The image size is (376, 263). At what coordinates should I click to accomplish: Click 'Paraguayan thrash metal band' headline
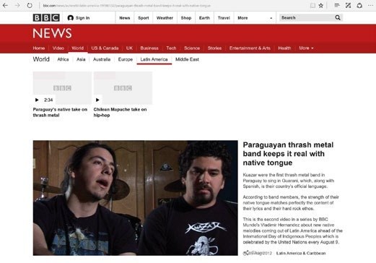(288, 154)
